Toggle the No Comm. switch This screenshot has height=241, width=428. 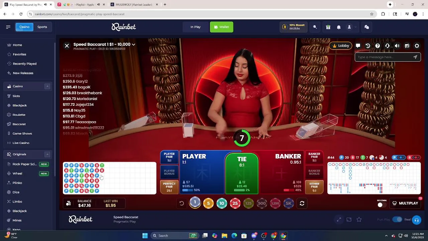(382, 205)
